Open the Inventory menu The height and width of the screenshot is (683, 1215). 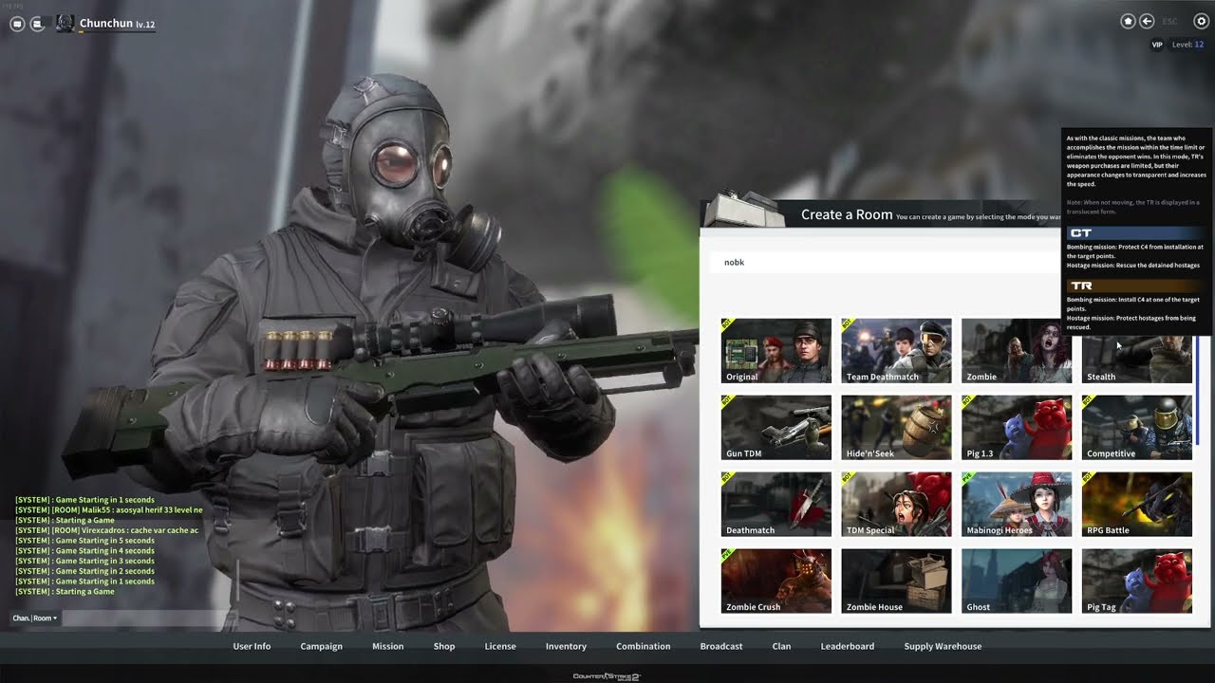tap(566, 646)
